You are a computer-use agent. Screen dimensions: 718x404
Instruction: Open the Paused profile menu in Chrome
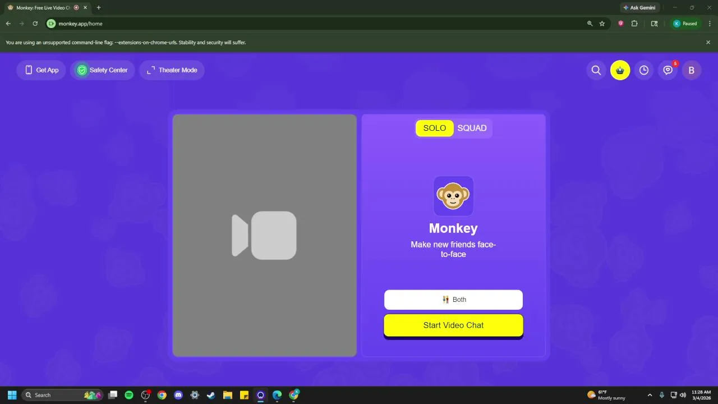coord(686,24)
